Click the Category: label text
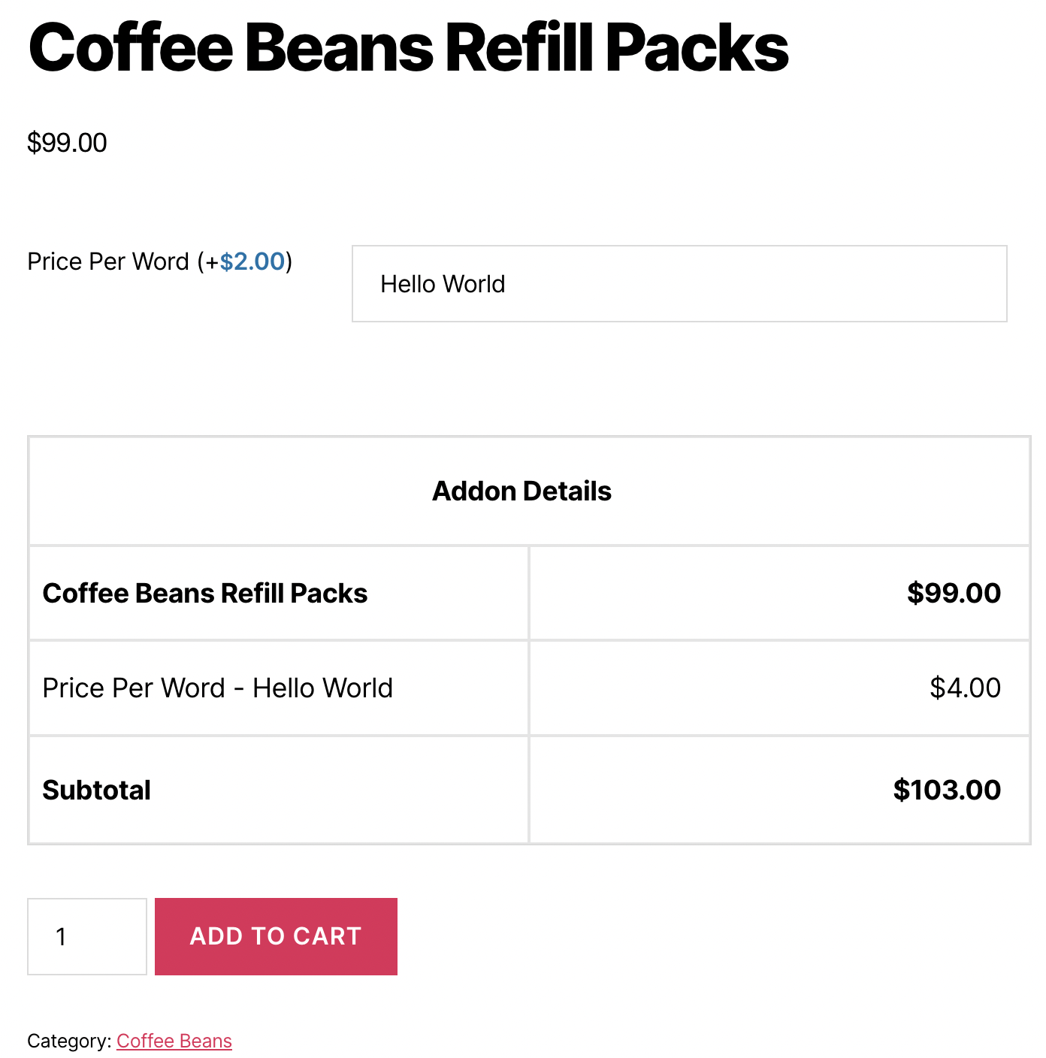This screenshot has height=1058, width=1046. coord(69,1041)
